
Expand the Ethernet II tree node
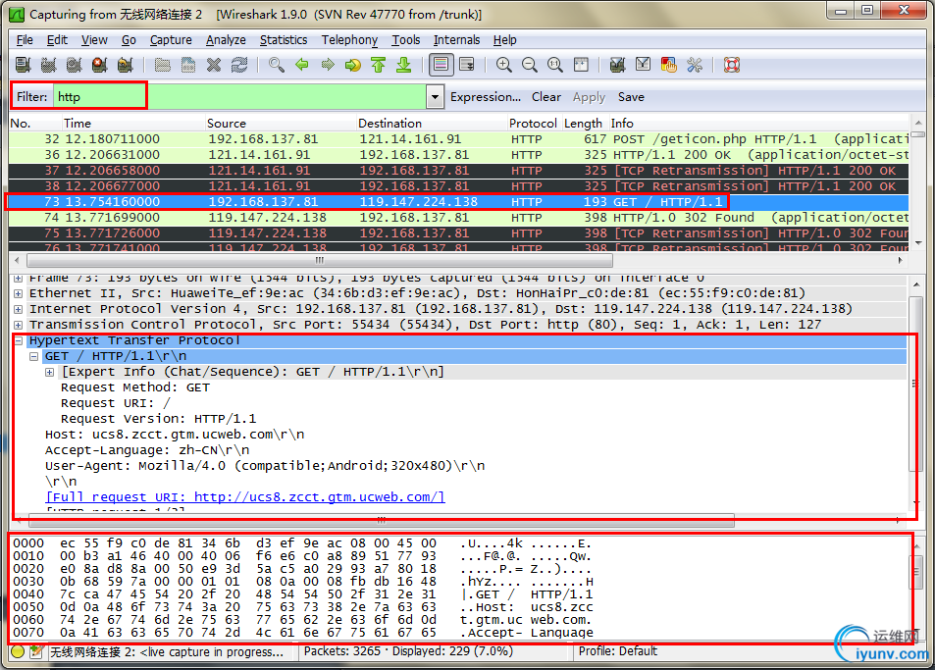tap(19, 293)
